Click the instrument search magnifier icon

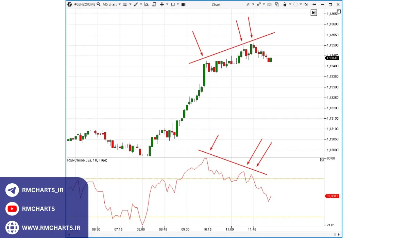tap(98, 4)
